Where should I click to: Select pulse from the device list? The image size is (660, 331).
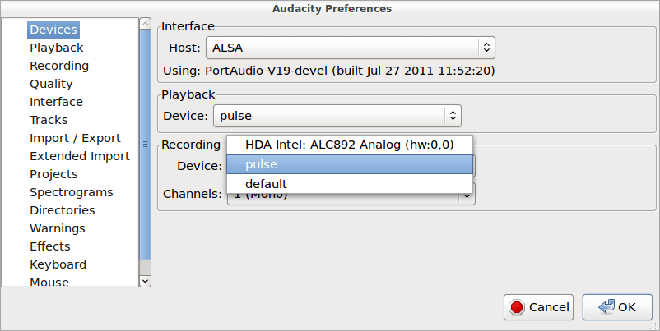tap(350, 164)
